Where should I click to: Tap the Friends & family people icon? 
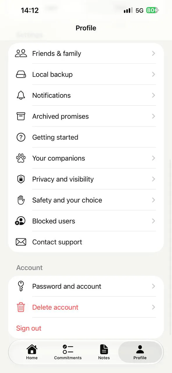coord(21,53)
